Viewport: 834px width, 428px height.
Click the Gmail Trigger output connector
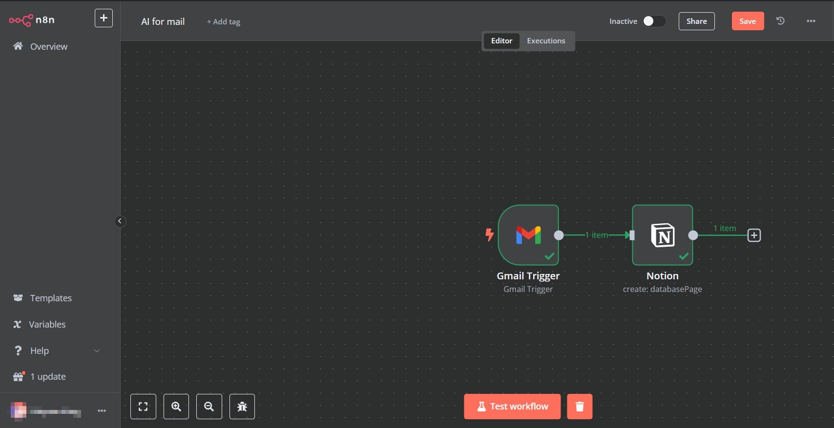(x=559, y=235)
